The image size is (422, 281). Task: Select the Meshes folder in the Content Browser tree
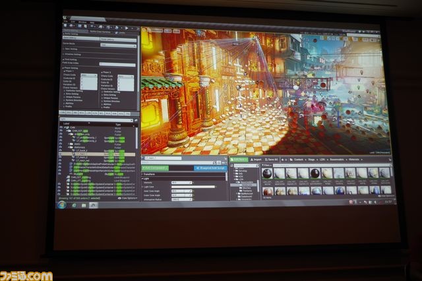coord(246,188)
